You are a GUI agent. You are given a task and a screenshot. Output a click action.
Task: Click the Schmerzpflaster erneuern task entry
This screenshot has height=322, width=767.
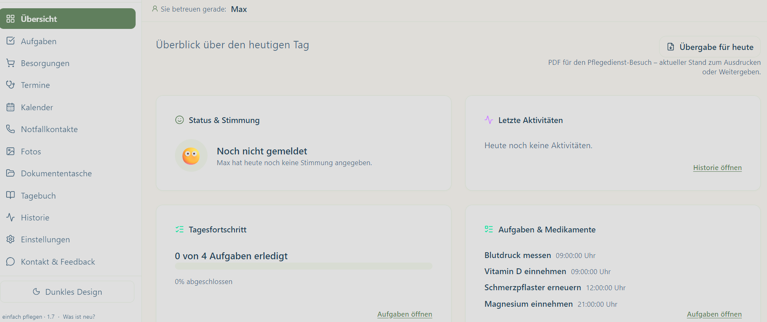point(555,287)
